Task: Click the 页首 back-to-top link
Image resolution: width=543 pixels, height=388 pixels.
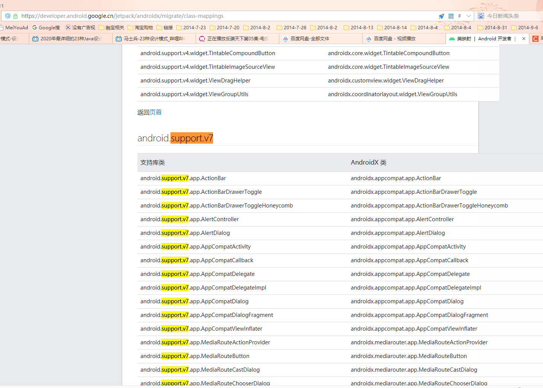Action: coord(156,112)
